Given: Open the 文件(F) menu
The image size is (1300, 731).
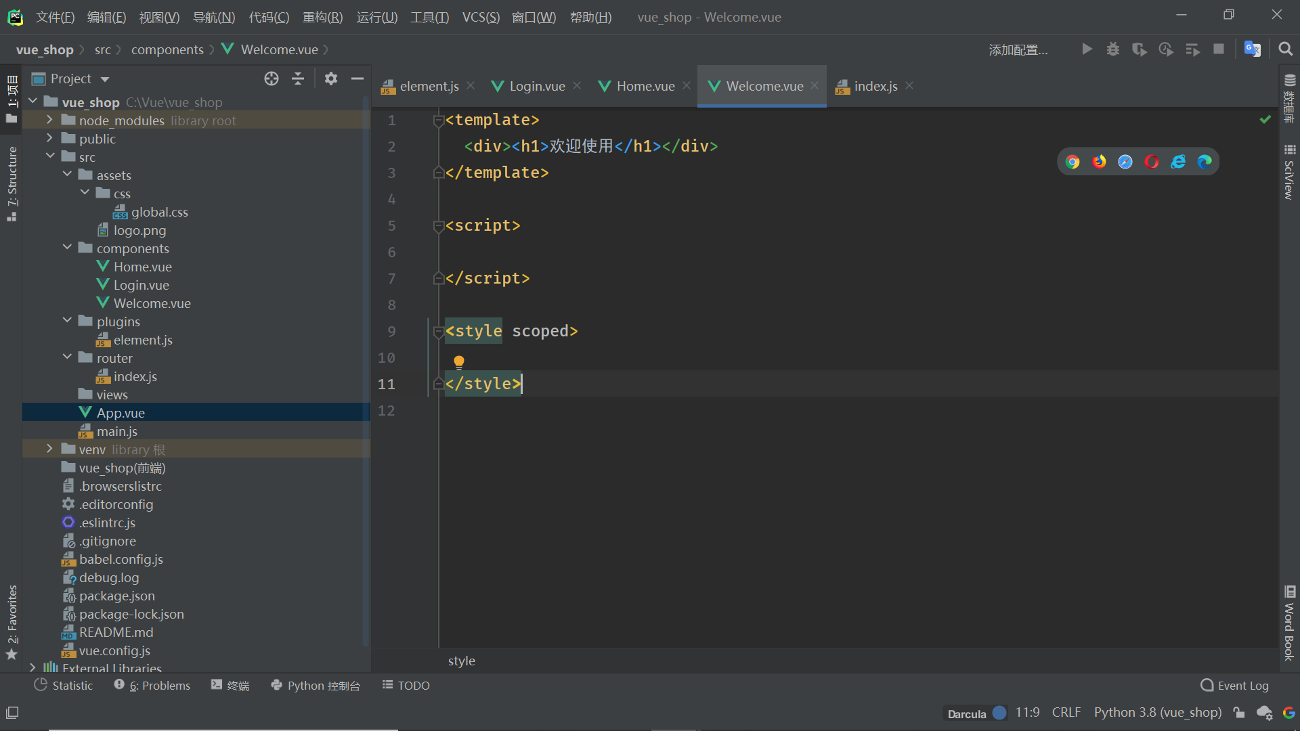Looking at the screenshot, I should (55, 17).
